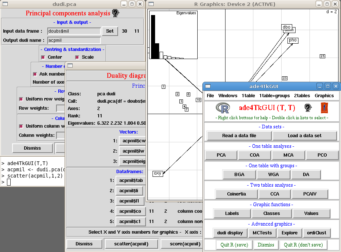Open the Graphics menu in ade4TkGUI
341x252 pixels.
coord(324,96)
